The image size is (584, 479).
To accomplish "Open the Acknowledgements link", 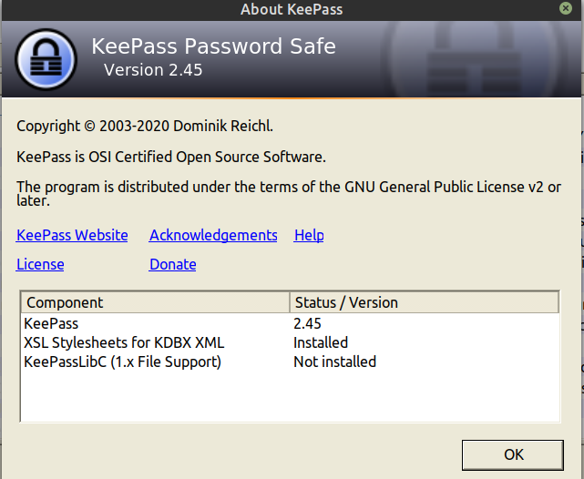I will 213,235.
